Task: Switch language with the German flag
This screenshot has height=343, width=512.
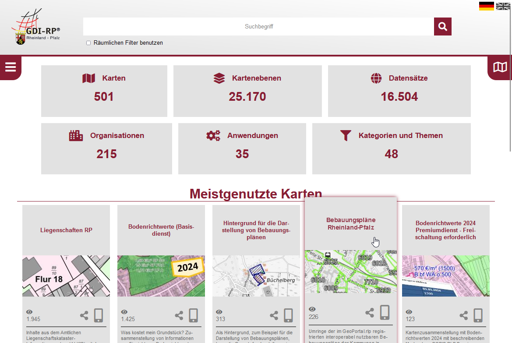Action: (486, 6)
